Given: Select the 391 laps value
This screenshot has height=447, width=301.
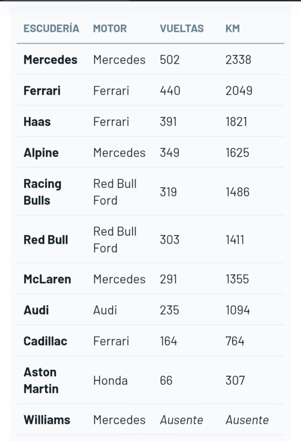Looking at the screenshot, I should (168, 122).
